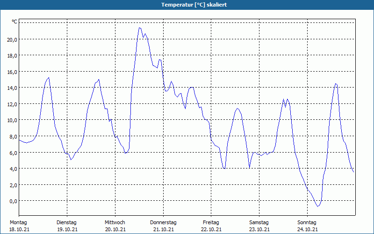
Task: Click the Montag afternoon peak near 15 °C
Action: 49,78
